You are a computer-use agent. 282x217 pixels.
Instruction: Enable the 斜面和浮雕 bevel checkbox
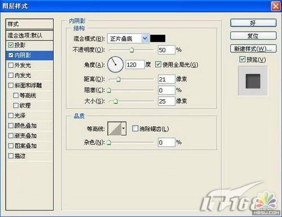tap(11, 86)
